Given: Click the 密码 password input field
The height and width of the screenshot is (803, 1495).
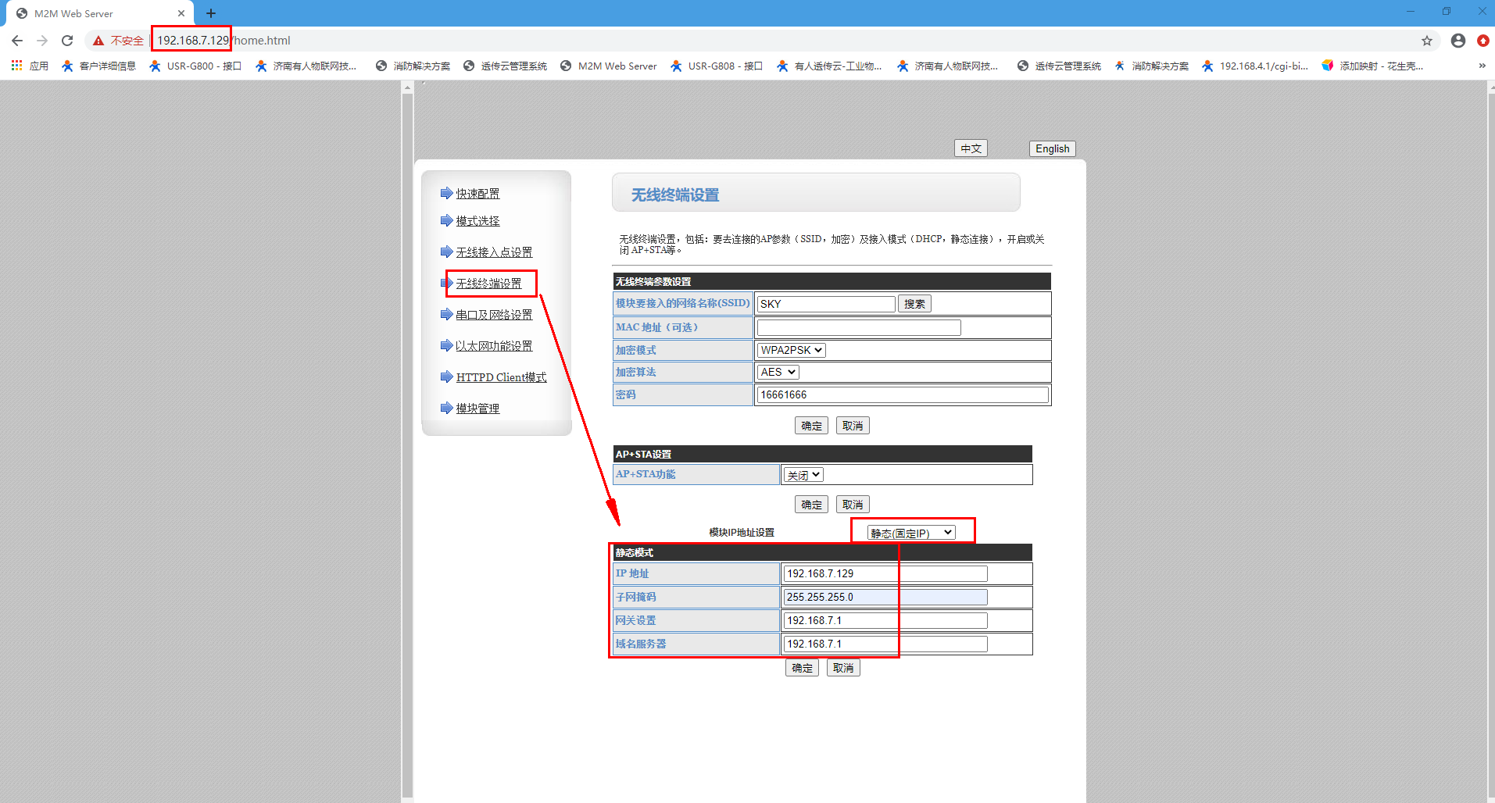Looking at the screenshot, I should [902, 394].
